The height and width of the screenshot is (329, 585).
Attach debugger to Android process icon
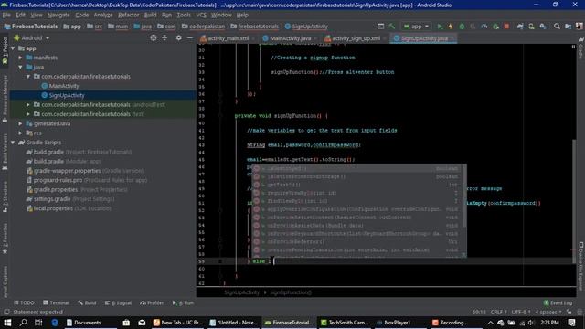point(495,27)
